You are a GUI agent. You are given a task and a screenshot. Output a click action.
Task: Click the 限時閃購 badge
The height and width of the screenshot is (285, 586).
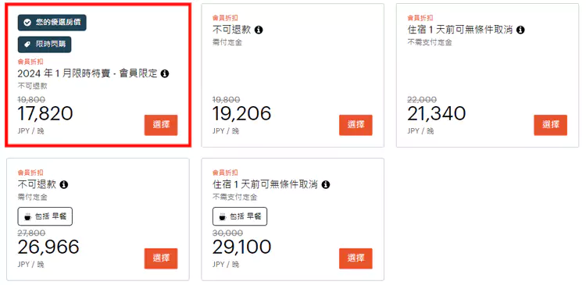coord(45,45)
